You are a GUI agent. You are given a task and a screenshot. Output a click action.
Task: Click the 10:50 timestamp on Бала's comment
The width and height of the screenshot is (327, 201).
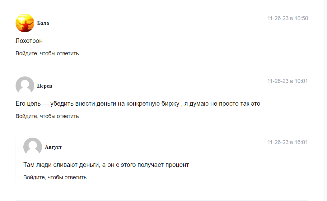[287, 18]
